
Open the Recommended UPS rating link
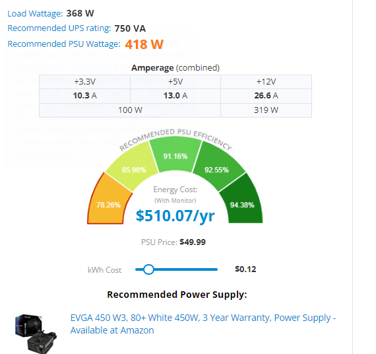pyautogui.click(x=59, y=28)
